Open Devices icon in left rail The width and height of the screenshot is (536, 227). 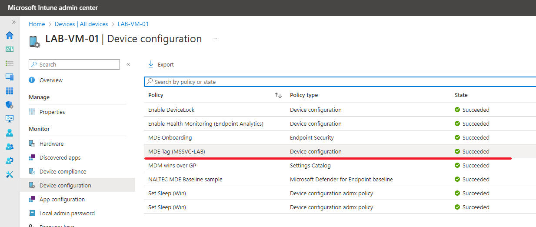9,77
